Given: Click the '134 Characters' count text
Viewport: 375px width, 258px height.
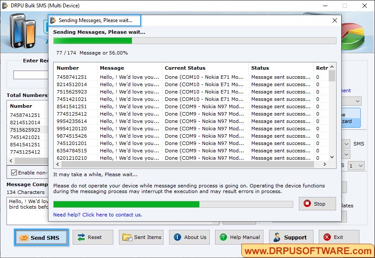Looking at the screenshot, I should coord(26,192).
